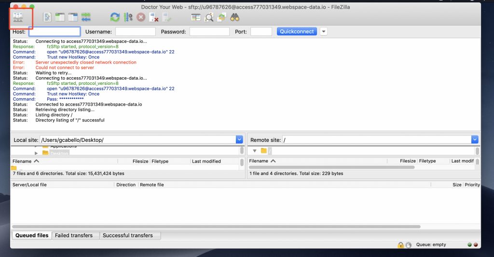This screenshot has height=257, width=494.
Task: Sort local files by Last modified column
Action: tap(215, 161)
